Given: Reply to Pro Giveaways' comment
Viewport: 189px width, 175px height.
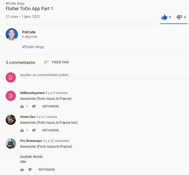Looking at the screenshot, I should [47, 169].
